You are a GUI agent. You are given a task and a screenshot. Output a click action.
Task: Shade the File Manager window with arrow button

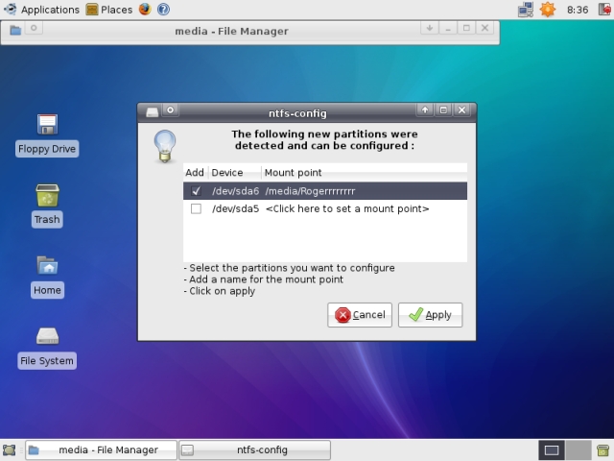(x=430, y=28)
